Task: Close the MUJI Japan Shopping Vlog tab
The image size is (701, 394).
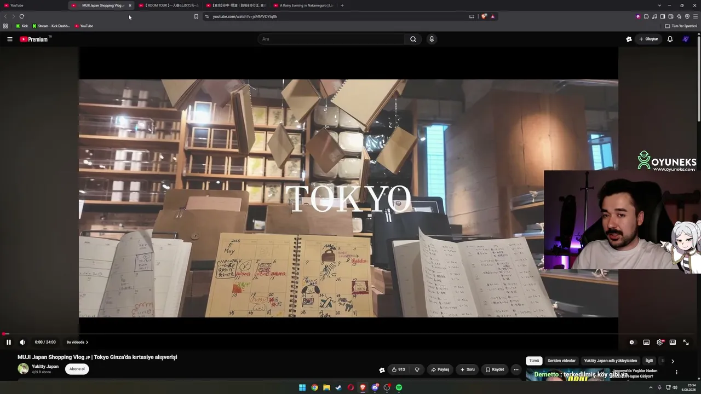Action: click(130, 5)
